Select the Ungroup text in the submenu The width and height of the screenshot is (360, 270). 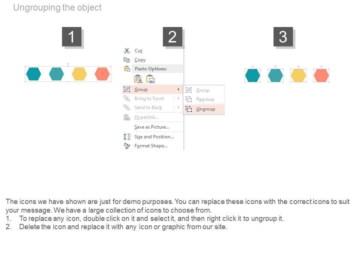[205, 109]
